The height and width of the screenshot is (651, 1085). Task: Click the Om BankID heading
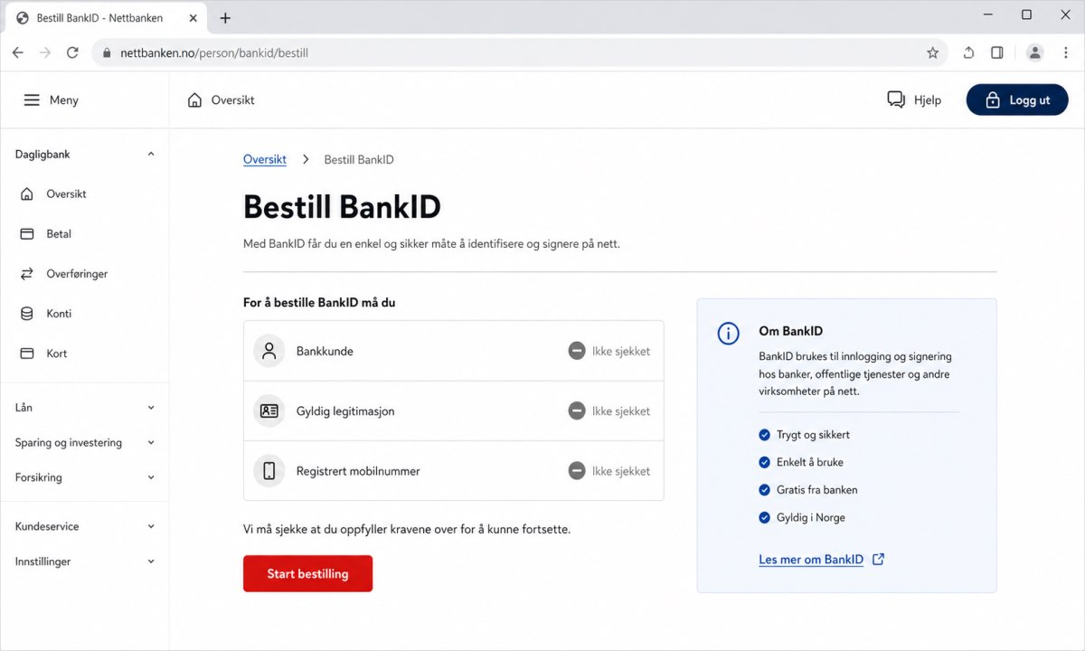pos(790,331)
